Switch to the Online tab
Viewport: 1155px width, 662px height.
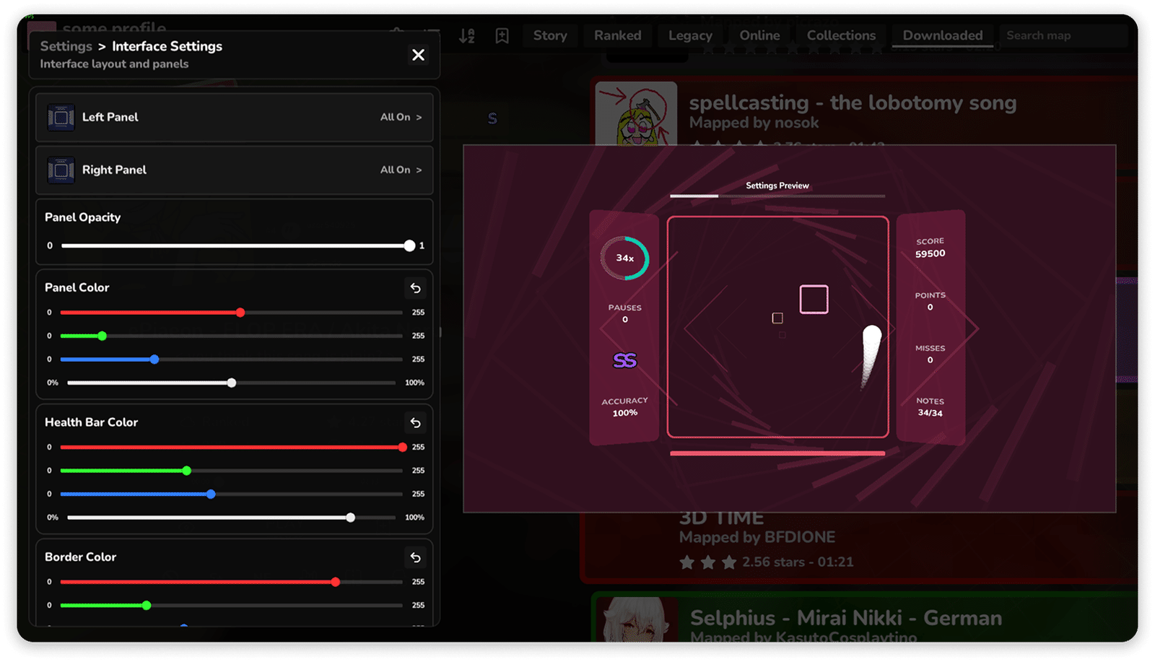[759, 35]
